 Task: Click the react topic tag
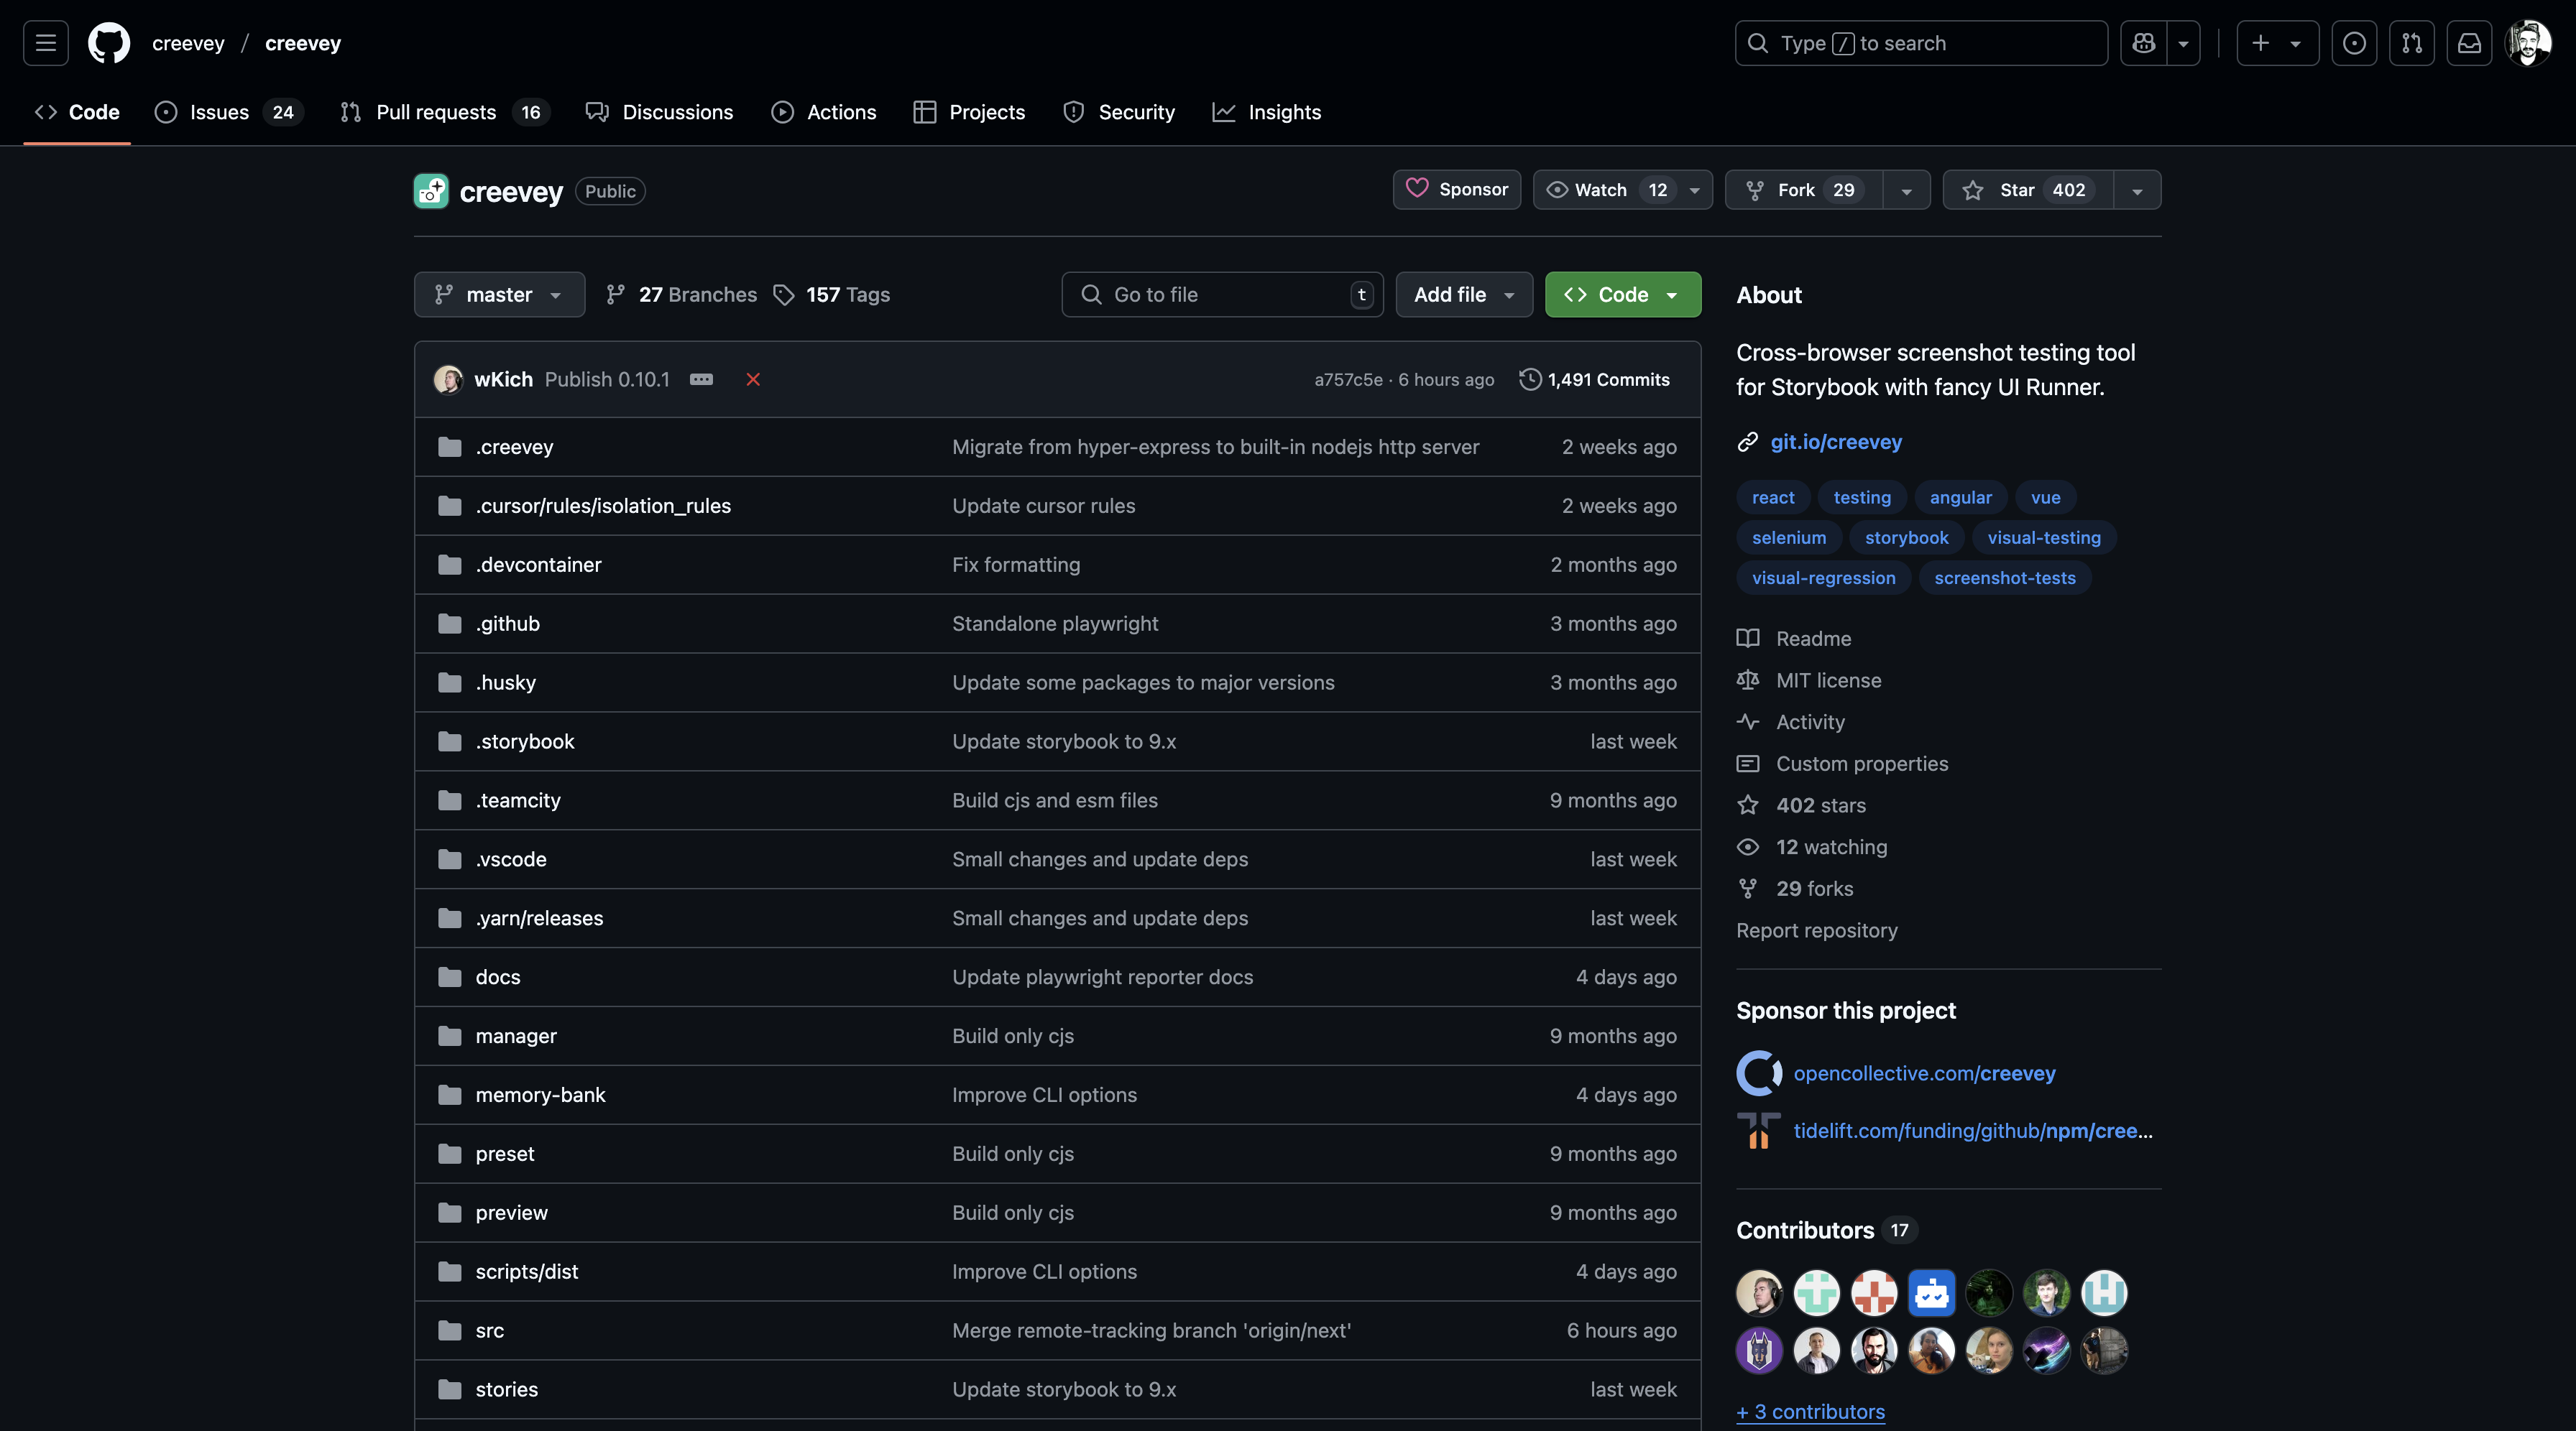coord(1773,498)
